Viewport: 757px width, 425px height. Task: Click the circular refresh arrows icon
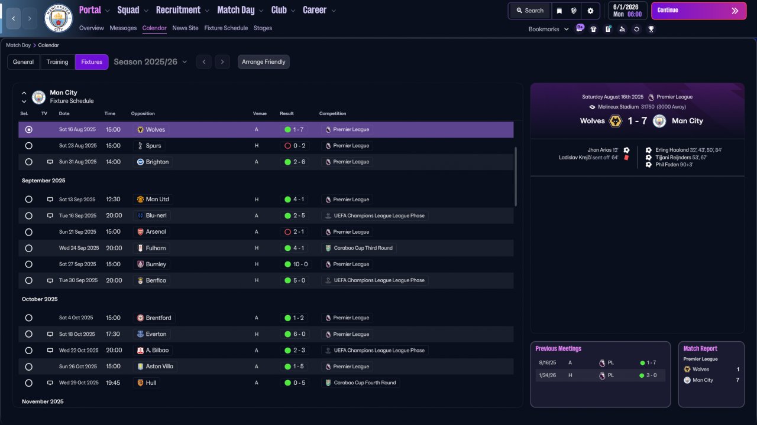coord(636,29)
